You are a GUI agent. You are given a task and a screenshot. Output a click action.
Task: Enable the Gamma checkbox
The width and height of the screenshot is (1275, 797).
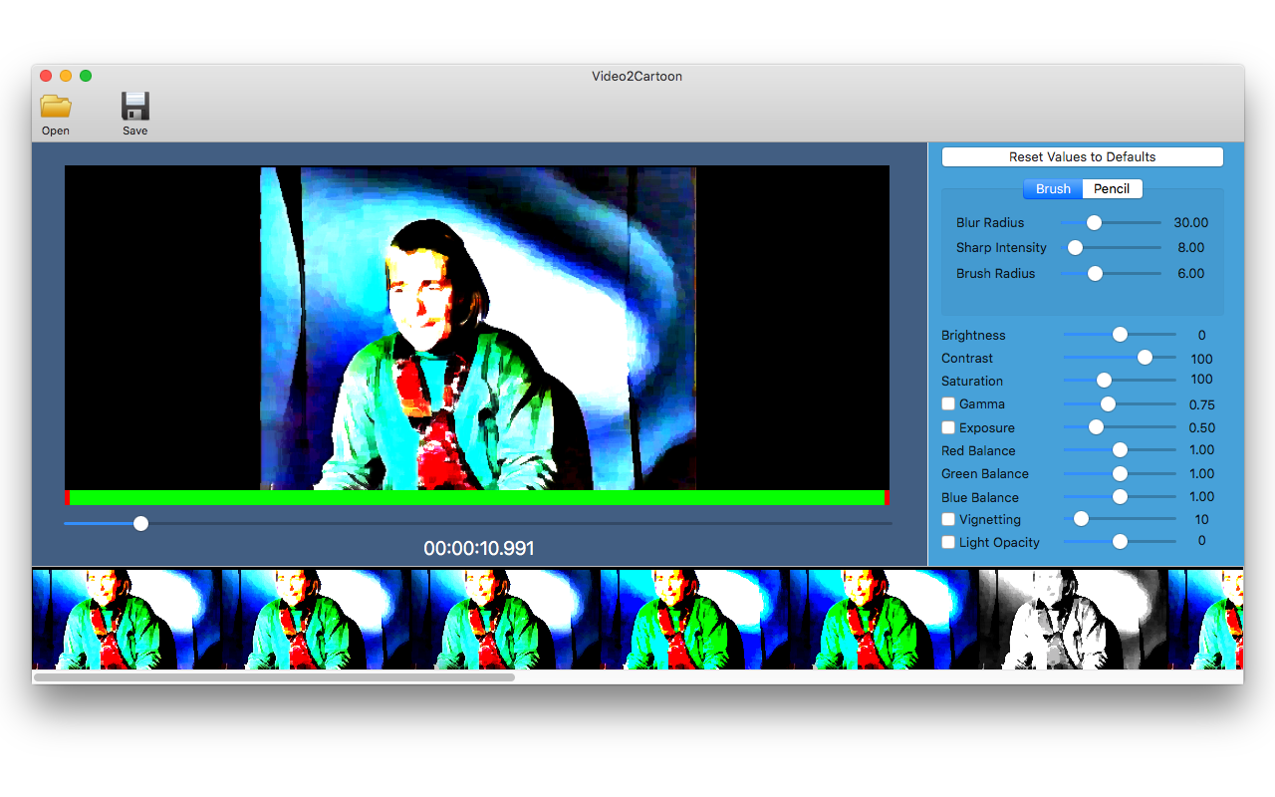pos(948,403)
